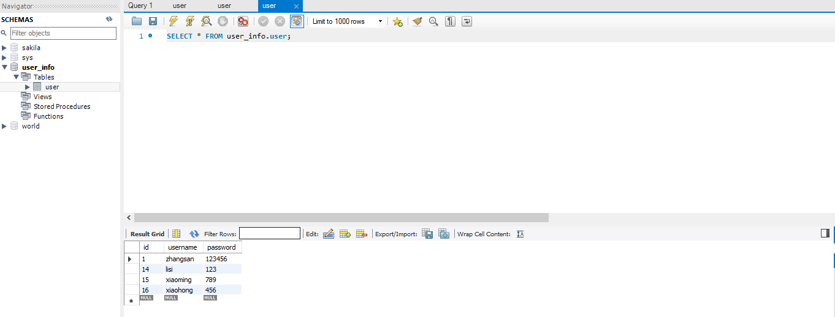The image size is (835, 317).
Task: Beautify query with broom icon
Action: click(417, 21)
